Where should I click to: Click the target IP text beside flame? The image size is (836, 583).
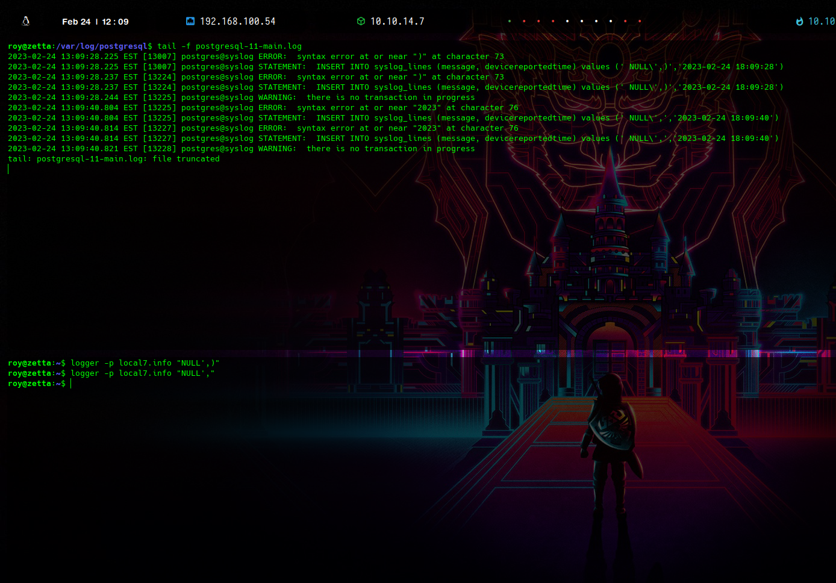[821, 21]
